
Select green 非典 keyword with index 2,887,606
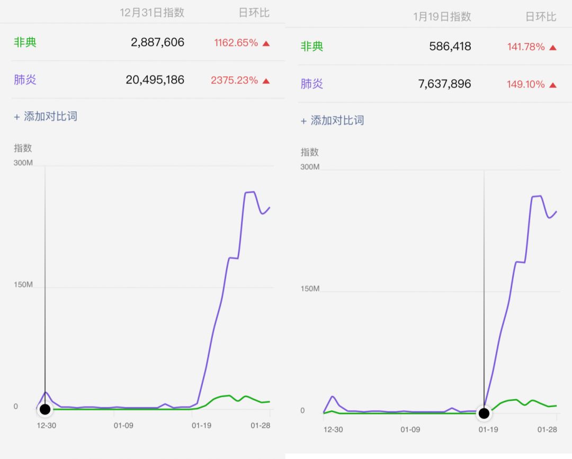pyautogui.click(x=25, y=42)
